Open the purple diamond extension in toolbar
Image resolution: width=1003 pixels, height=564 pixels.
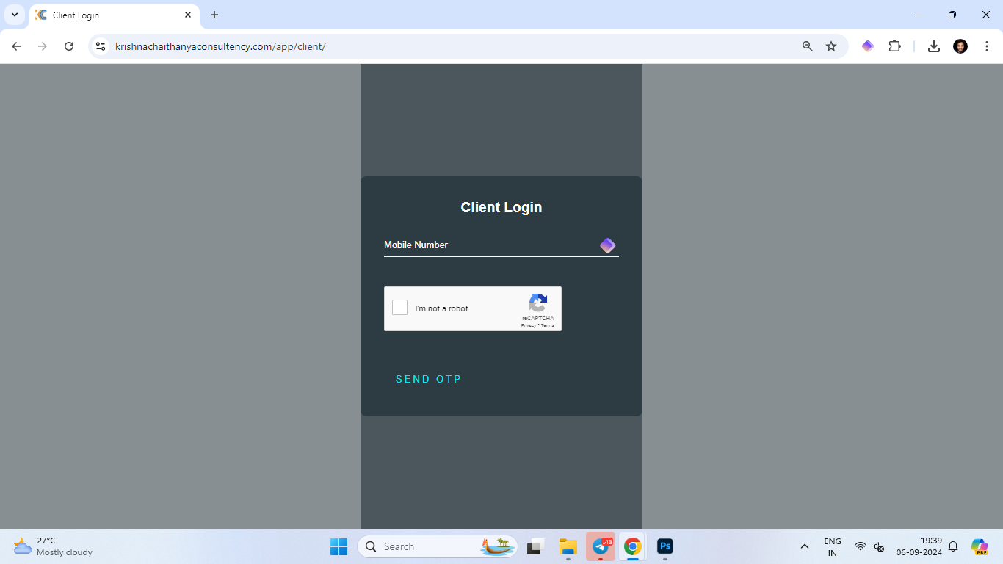(868, 46)
